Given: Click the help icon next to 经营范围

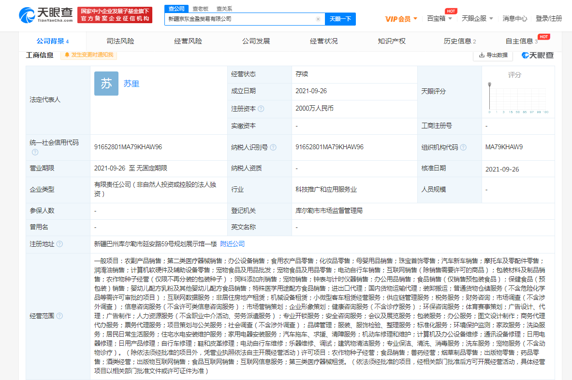Looking at the screenshot, I should [59, 316].
